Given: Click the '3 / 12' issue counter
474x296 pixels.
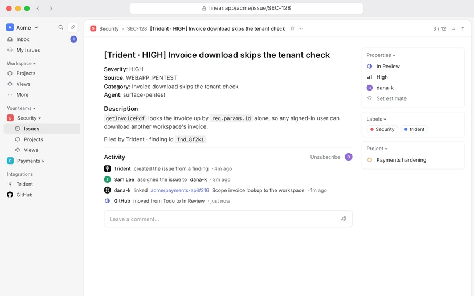Looking at the screenshot, I should click(439, 28).
